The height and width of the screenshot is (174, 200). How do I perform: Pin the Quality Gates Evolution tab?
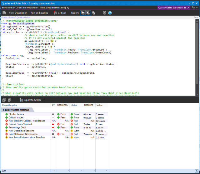[185, 7]
